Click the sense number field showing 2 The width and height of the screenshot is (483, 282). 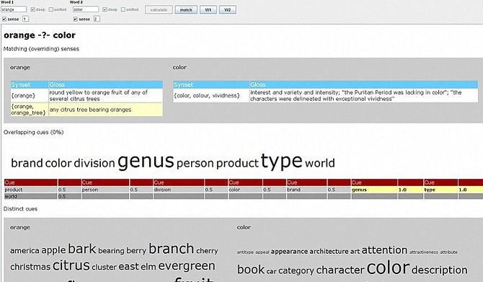click(x=97, y=19)
